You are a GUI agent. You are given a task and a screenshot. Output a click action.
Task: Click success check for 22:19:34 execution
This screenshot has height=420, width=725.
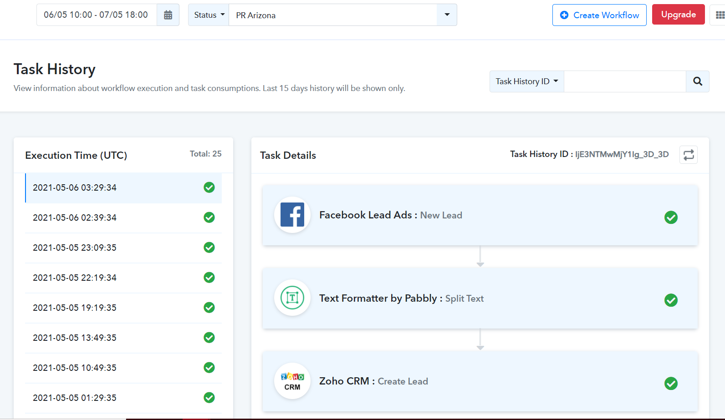(x=209, y=278)
